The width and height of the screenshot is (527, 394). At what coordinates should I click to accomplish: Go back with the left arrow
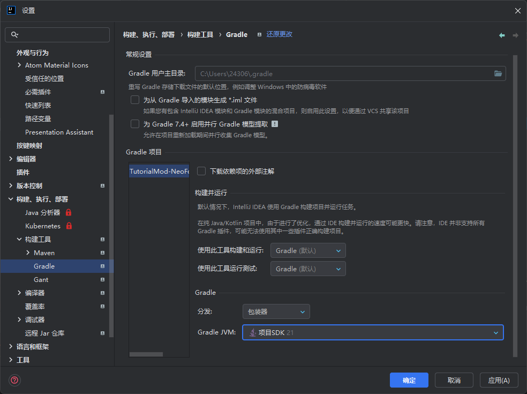pos(502,35)
